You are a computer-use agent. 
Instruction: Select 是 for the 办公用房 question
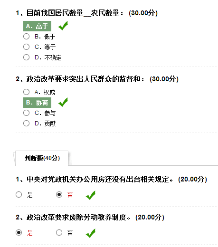click(19, 194)
